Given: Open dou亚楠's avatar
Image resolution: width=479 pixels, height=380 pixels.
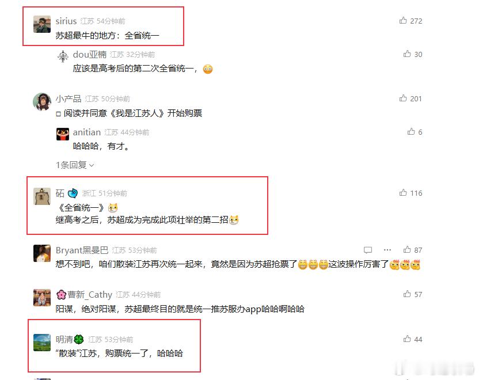Looking at the screenshot, I should click(63, 56).
